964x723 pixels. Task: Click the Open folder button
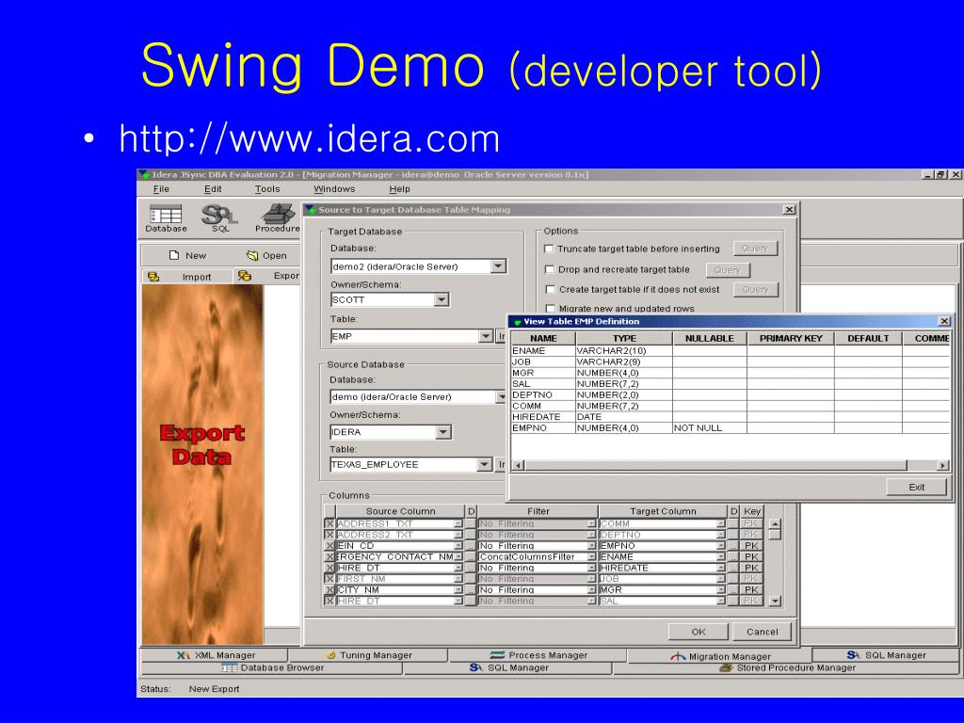tap(266, 255)
